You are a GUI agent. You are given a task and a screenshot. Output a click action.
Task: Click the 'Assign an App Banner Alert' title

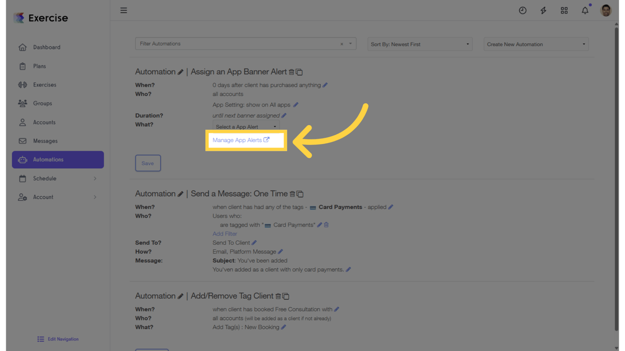tap(239, 72)
